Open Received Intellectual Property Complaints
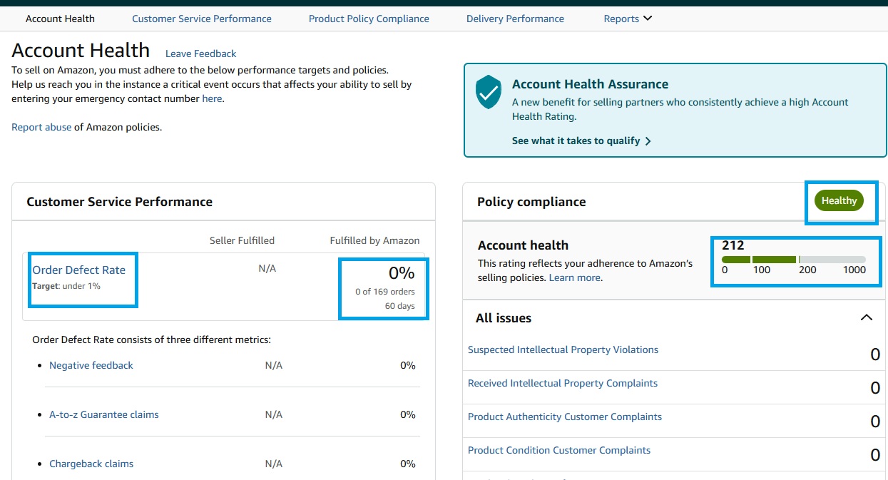Image resolution: width=888 pixels, height=480 pixels. (563, 383)
